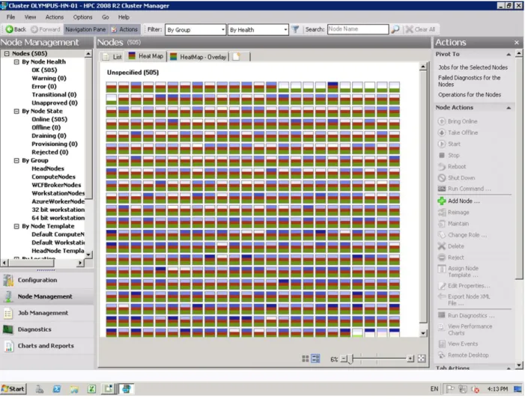Close the Actions pane
The image size is (525, 399).
[516, 43]
